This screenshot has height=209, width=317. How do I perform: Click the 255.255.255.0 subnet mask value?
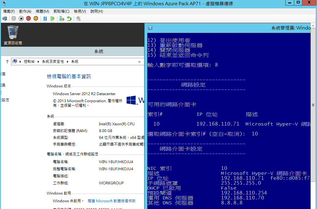241,183
